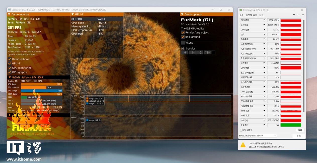Image resolution: width=317 pixels, height=163 pixels.
Task: Click the GPU-Z refresh icon
Action: [298, 15]
